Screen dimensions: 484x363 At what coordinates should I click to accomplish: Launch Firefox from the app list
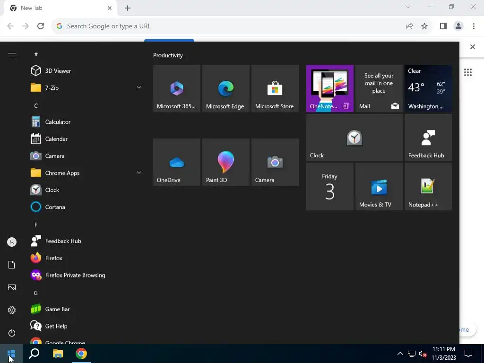pyautogui.click(x=86, y=258)
